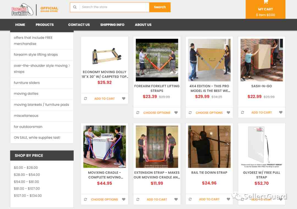Viewport: 297px width, 209px height.
Task: Add Extension Strap to wishlist
Action: [176, 199]
